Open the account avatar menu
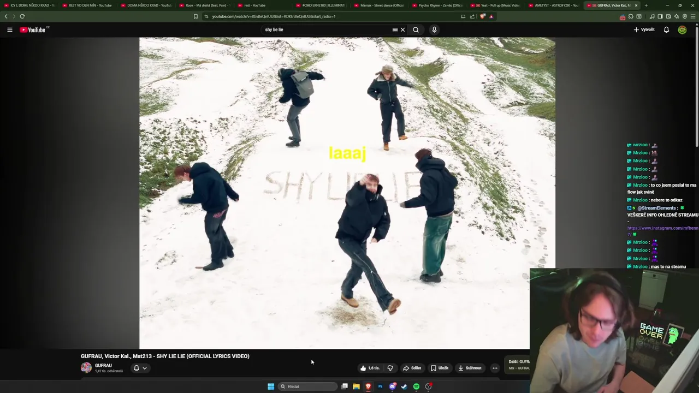The image size is (699, 393). coord(682,29)
